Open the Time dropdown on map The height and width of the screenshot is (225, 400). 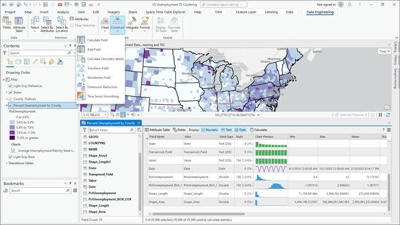(385, 51)
